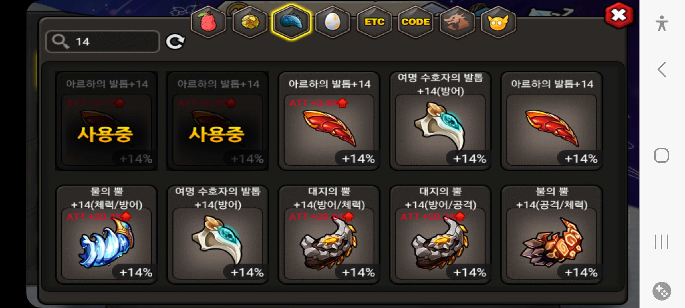Open the spotted egg category tab
The image size is (685, 308).
[333, 22]
